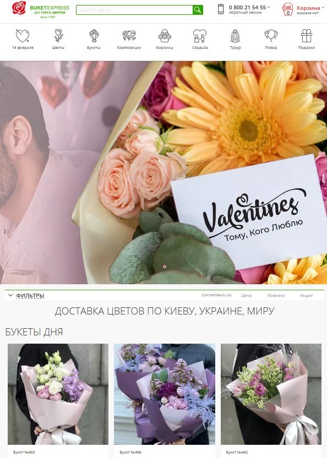The width and height of the screenshot is (327, 458).
Task: Open the Корзины basket category icon
Action: click(165, 36)
